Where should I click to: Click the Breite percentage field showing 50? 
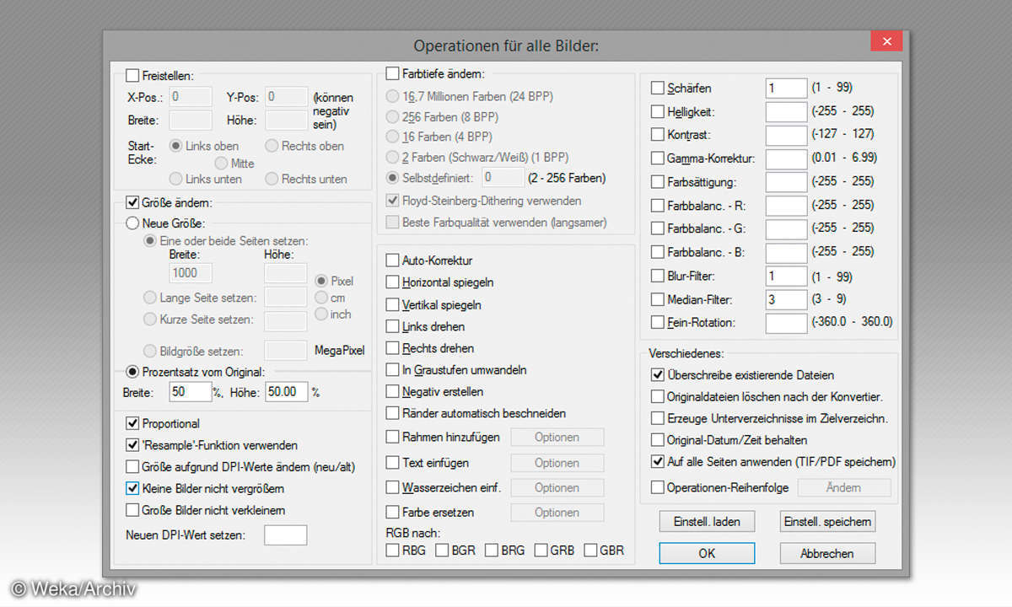click(190, 392)
